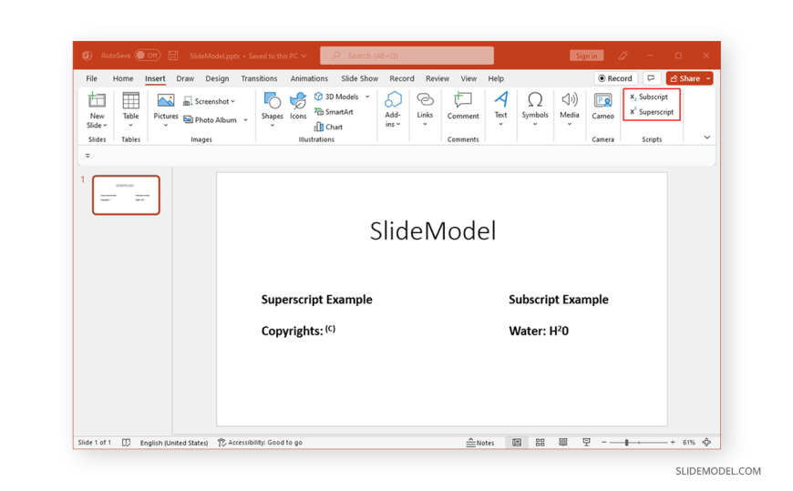Expand the 3D Models dropdown arrow
793x491 pixels.
(x=367, y=97)
